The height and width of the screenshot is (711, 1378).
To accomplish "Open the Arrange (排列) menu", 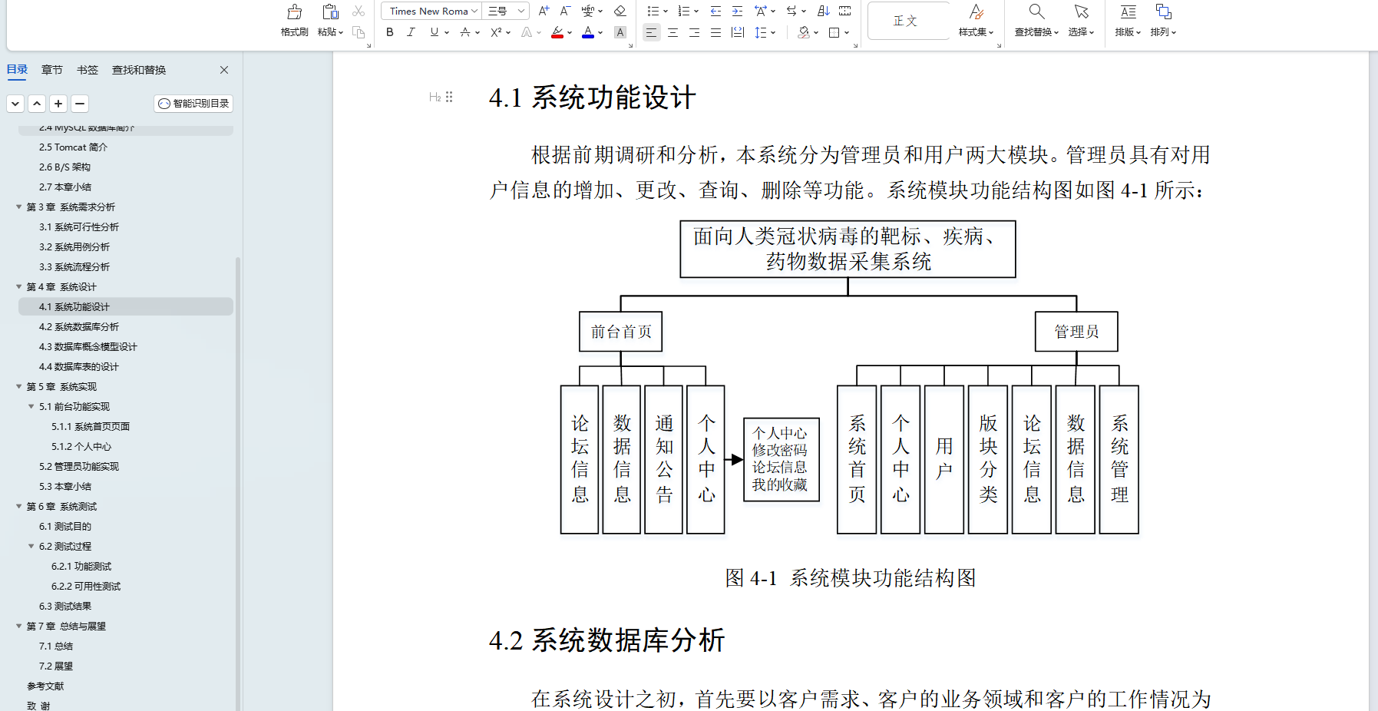I will pyautogui.click(x=1163, y=21).
